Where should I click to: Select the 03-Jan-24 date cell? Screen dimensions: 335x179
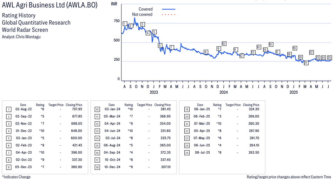click(x=112, y=109)
